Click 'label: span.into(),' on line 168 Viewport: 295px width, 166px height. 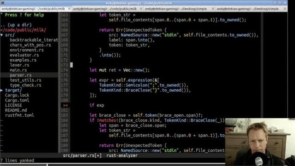(132, 40)
